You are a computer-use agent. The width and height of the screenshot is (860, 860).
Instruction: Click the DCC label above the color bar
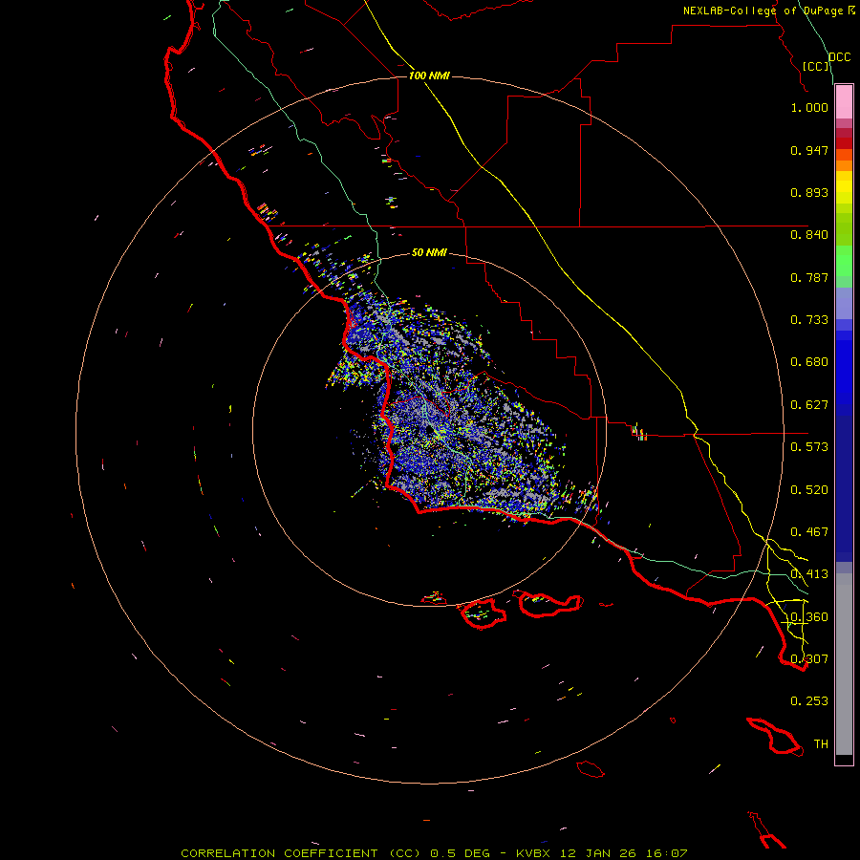(x=840, y=57)
